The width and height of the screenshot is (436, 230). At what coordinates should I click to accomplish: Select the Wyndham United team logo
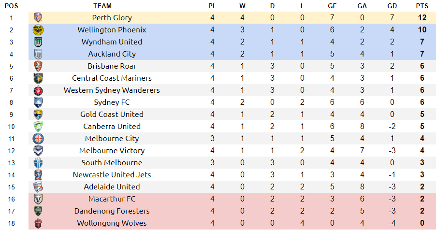[x=38, y=42]
